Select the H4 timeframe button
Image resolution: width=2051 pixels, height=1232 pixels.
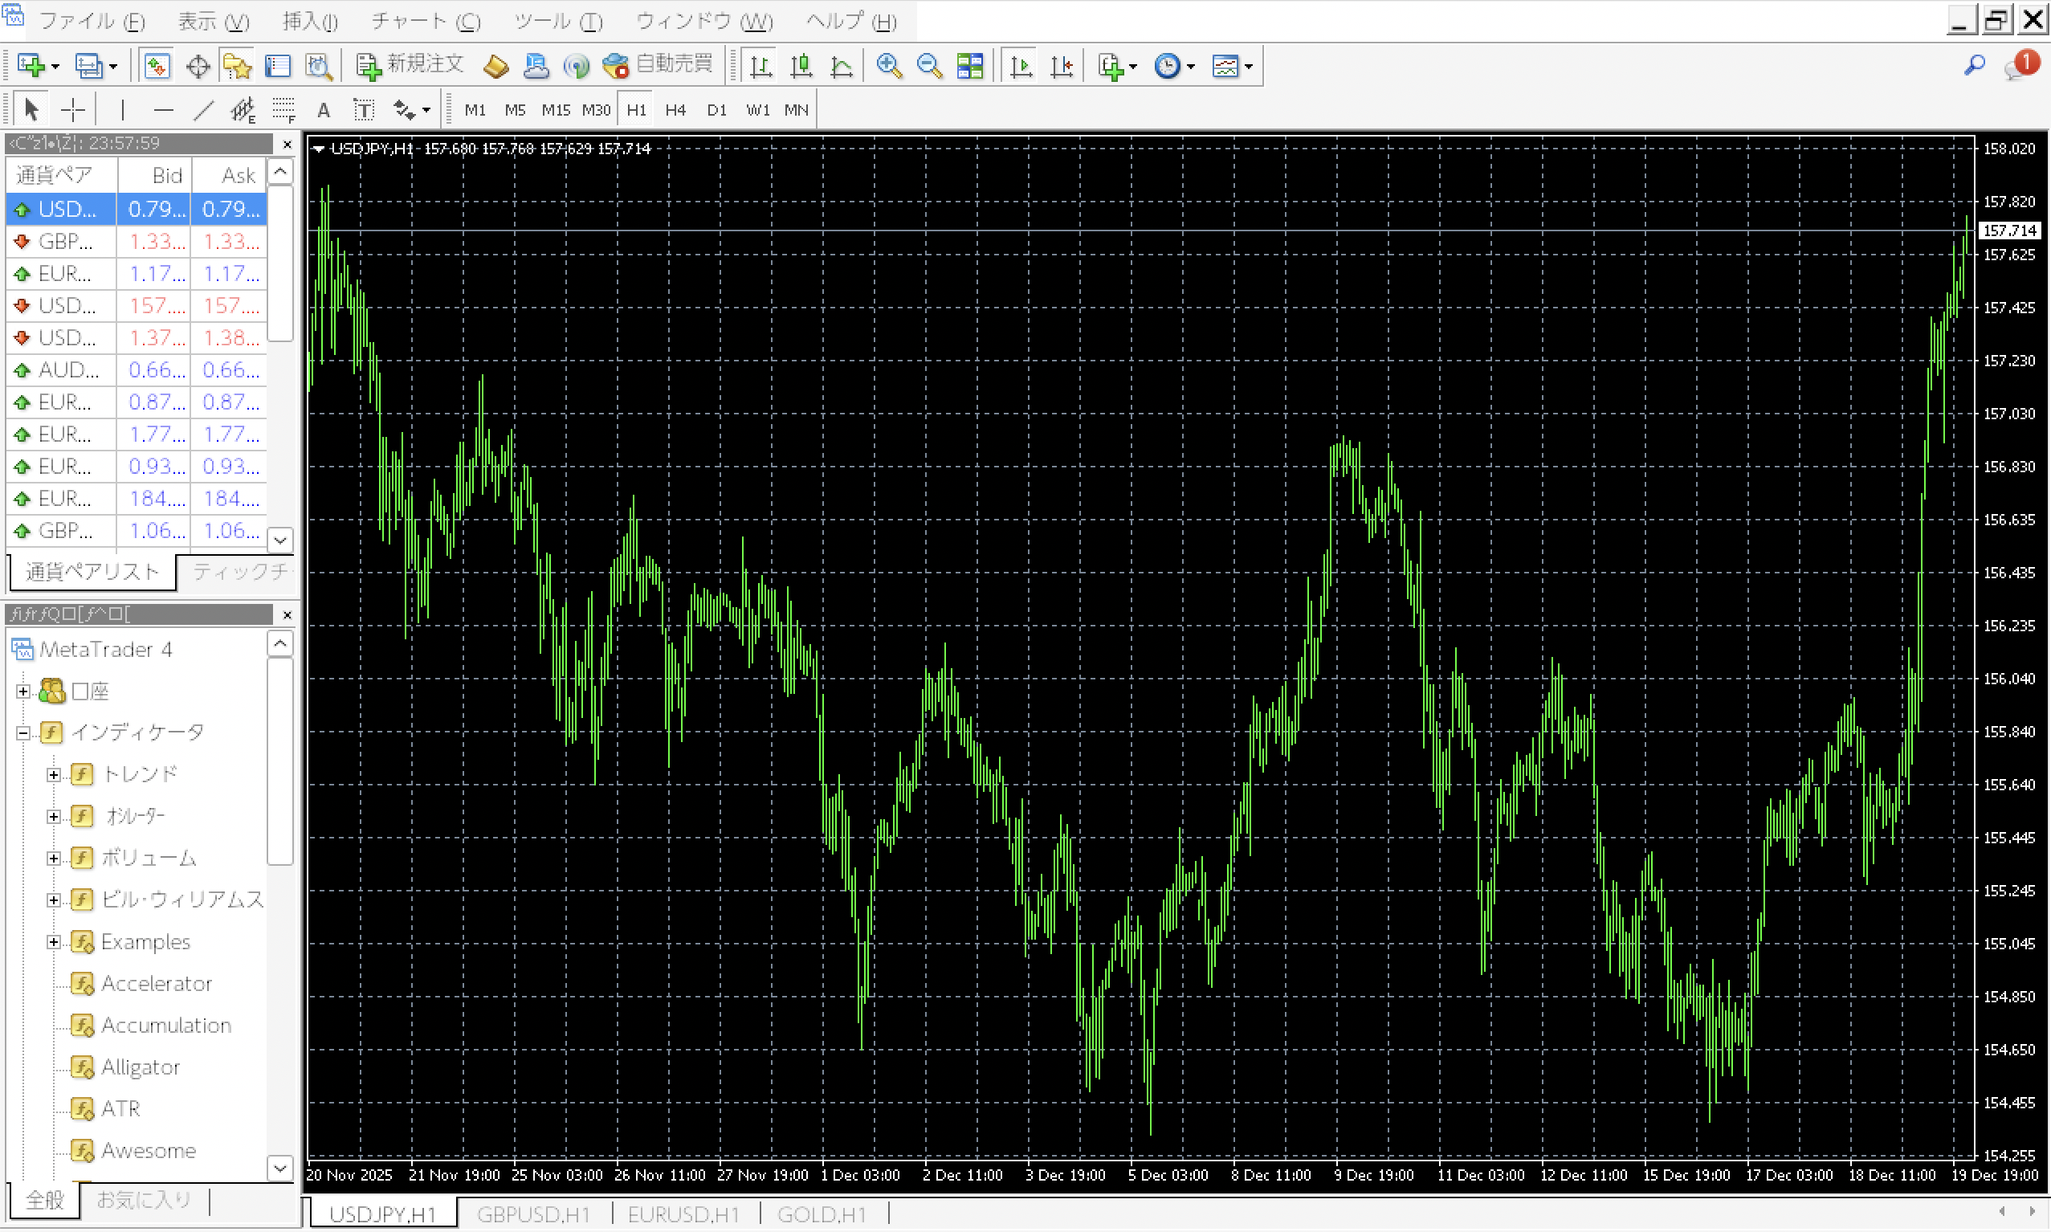[675, 109]
